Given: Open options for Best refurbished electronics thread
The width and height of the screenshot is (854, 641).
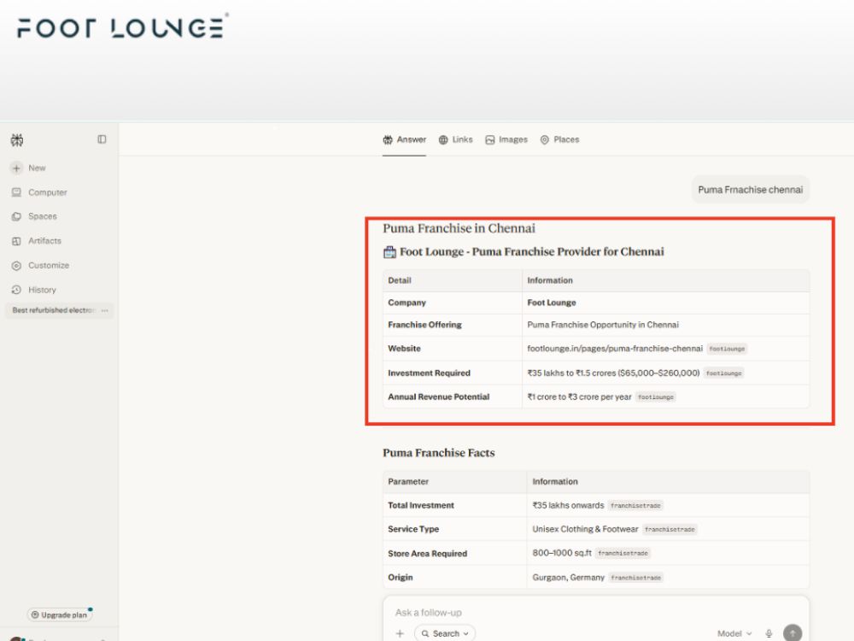Looking at the screenshot, I should click(104, 310).
